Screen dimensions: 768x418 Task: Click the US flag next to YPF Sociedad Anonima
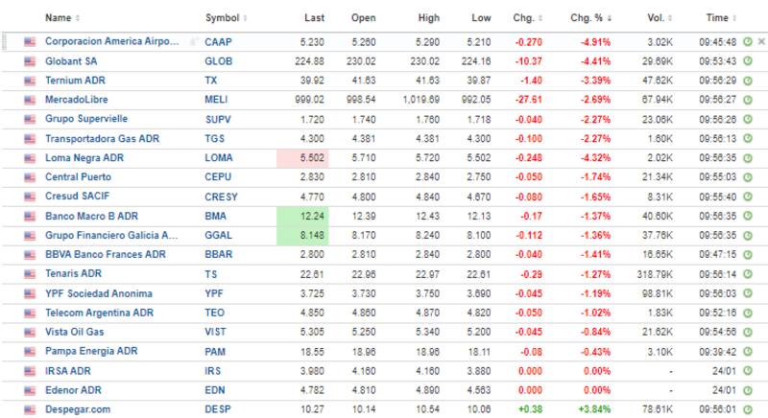tap(30, 292)
